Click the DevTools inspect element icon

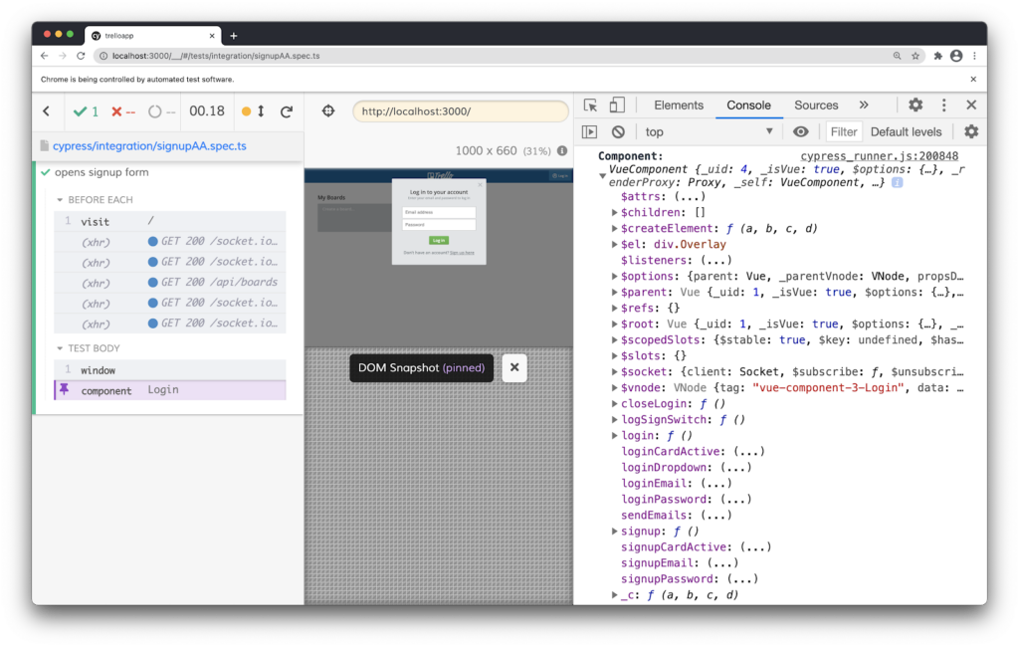pyautogui.click(x=591, y=106)
